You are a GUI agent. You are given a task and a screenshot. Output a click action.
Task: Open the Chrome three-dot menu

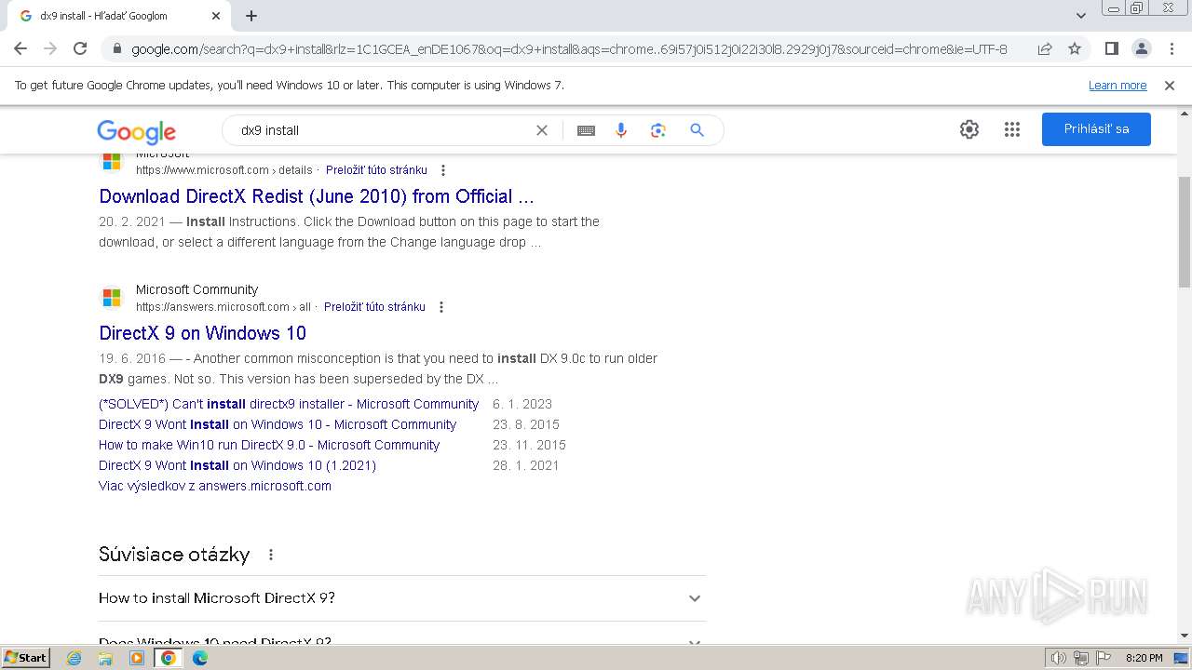[1172, 48]
